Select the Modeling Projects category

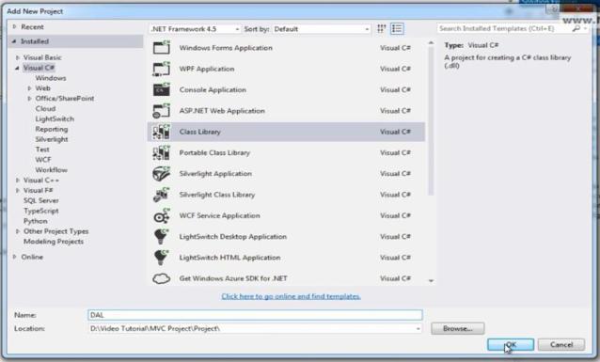[x=54, y=242]
